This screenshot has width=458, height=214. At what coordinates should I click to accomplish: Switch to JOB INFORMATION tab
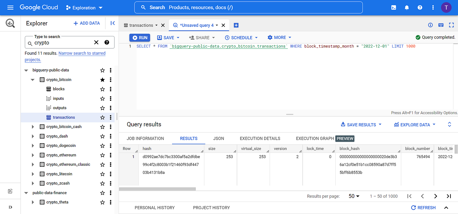[145, 138]
